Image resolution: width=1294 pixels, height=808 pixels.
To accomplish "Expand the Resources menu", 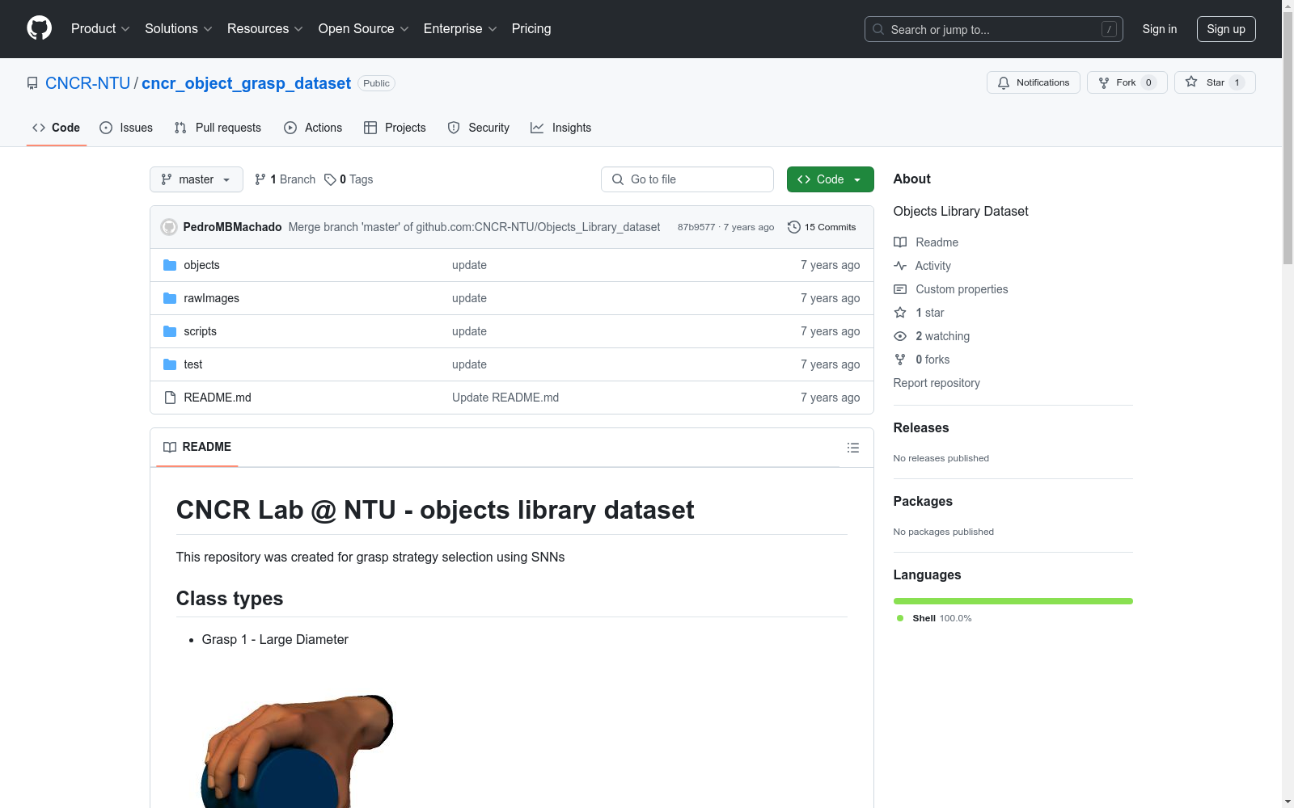I will click(x=265, y=28).
